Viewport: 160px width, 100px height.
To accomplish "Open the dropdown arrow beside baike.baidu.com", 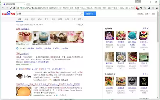I will 30,64.
